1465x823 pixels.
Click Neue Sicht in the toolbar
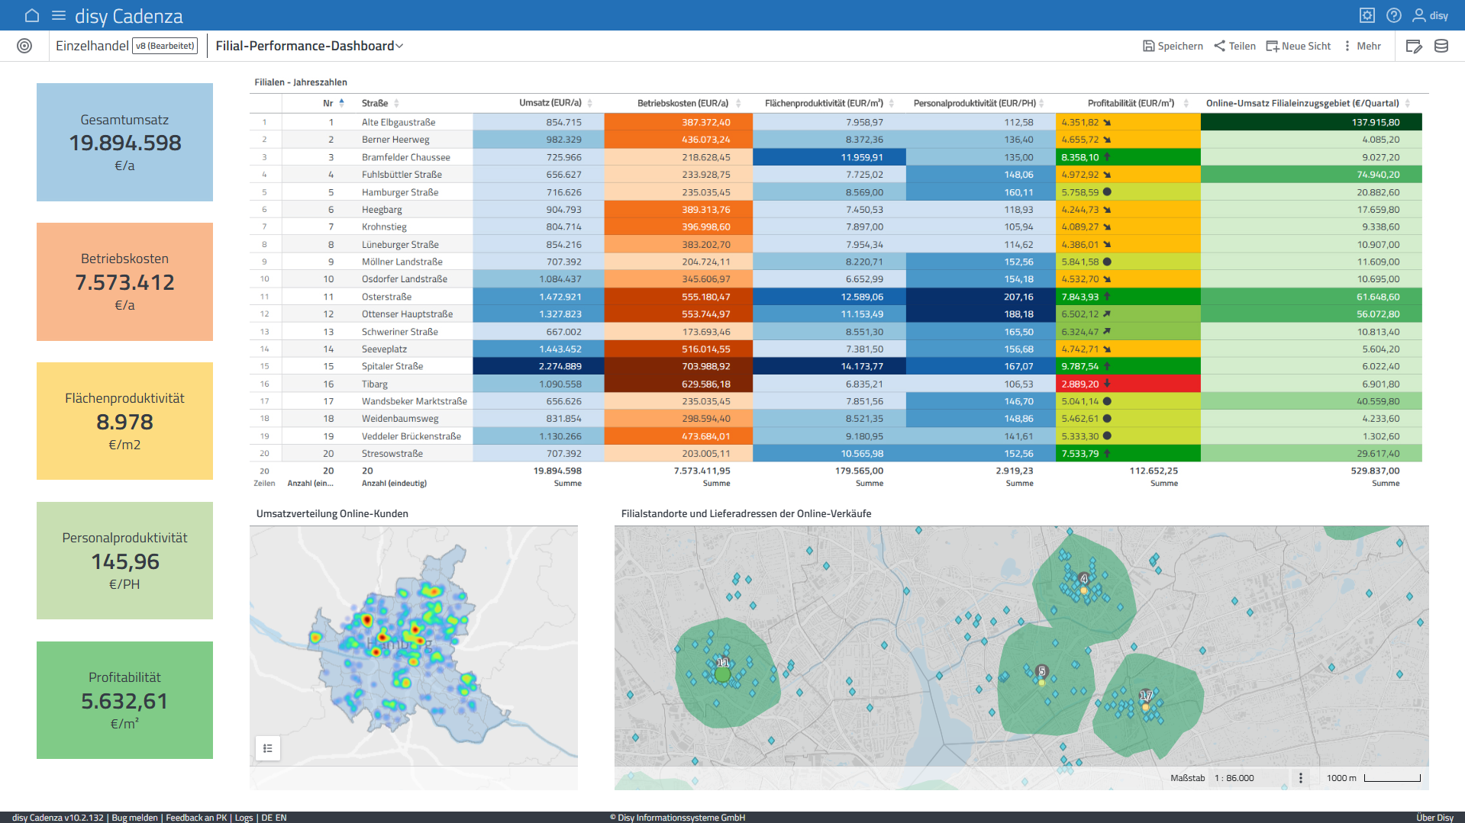(1298, 46)
